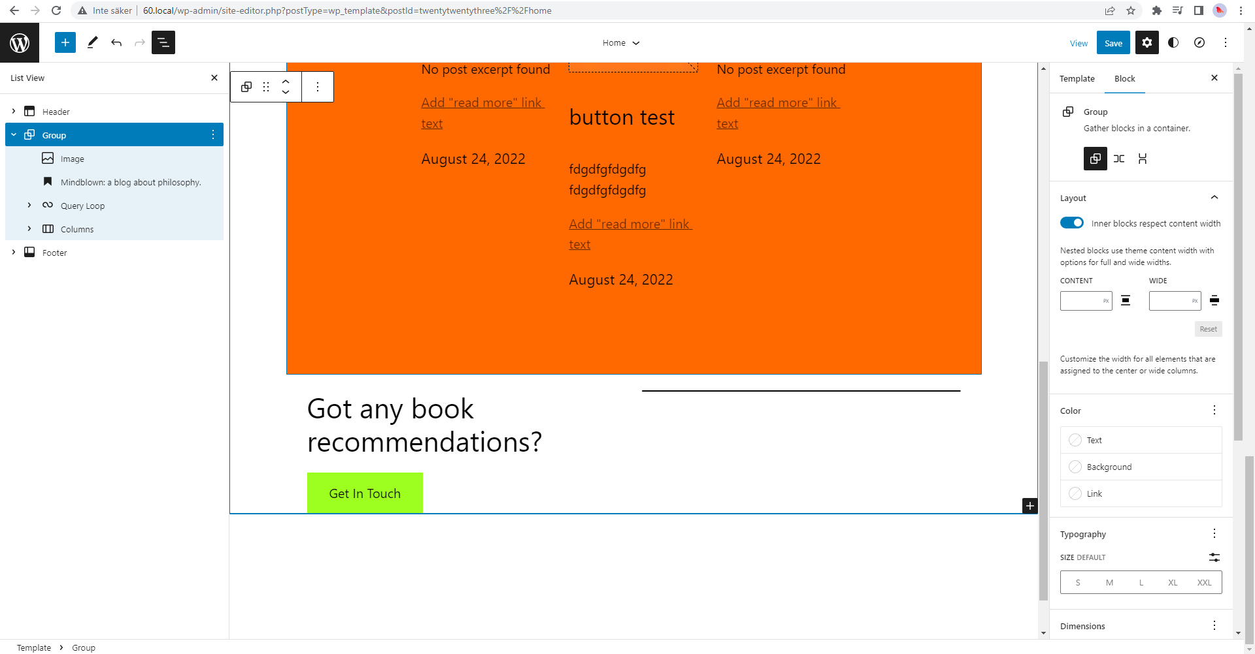Collapse the Layout panel

pyautogui.click(x=1214, y=197)
